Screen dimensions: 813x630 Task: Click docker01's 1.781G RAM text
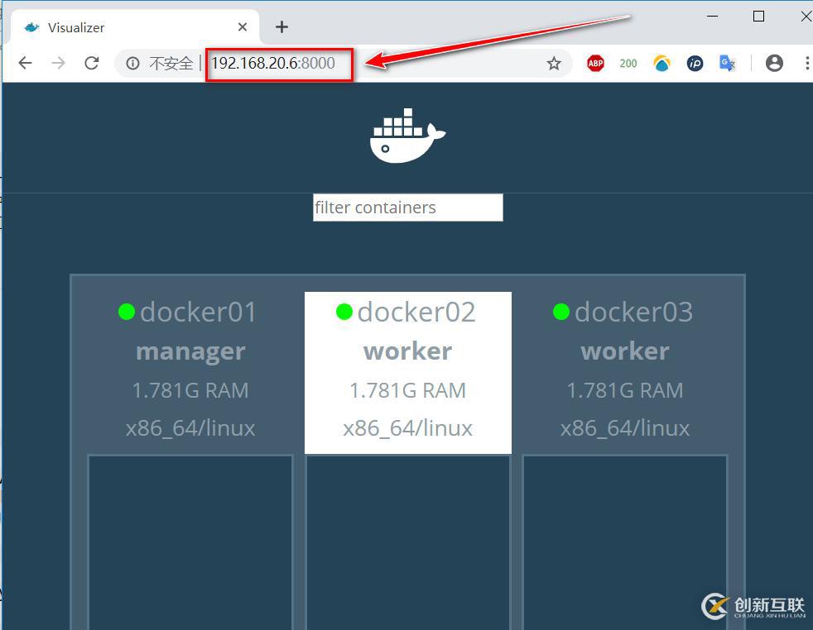190,390
